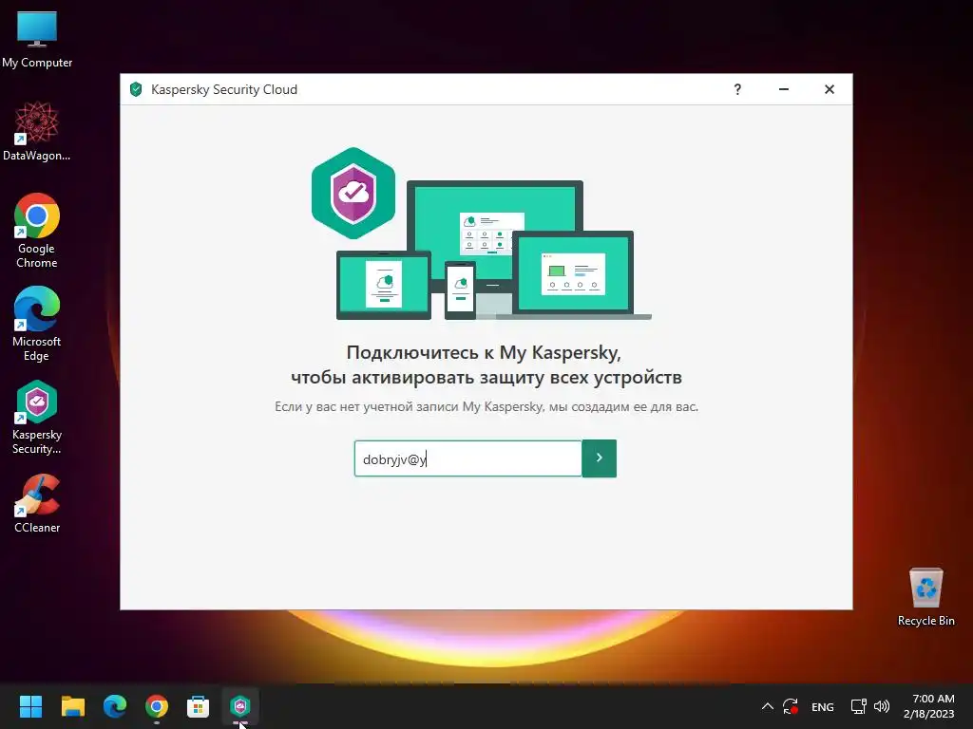
Task: Open the clock and date flyout
Action: 929,706
